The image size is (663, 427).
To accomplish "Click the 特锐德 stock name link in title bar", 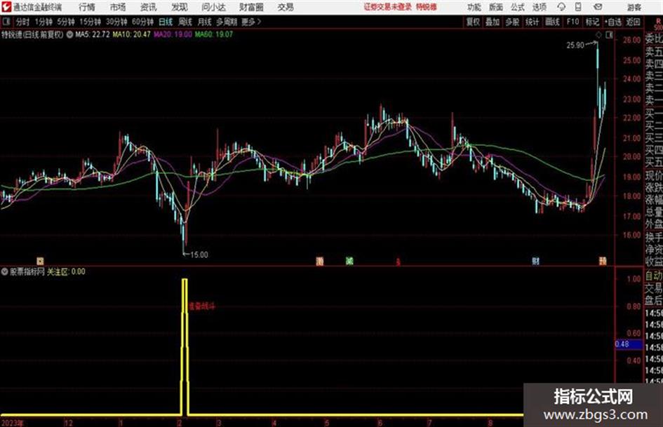I will click(427, 7).
